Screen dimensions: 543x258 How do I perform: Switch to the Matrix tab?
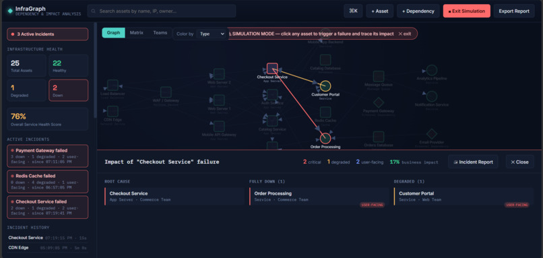click(137, 32)
